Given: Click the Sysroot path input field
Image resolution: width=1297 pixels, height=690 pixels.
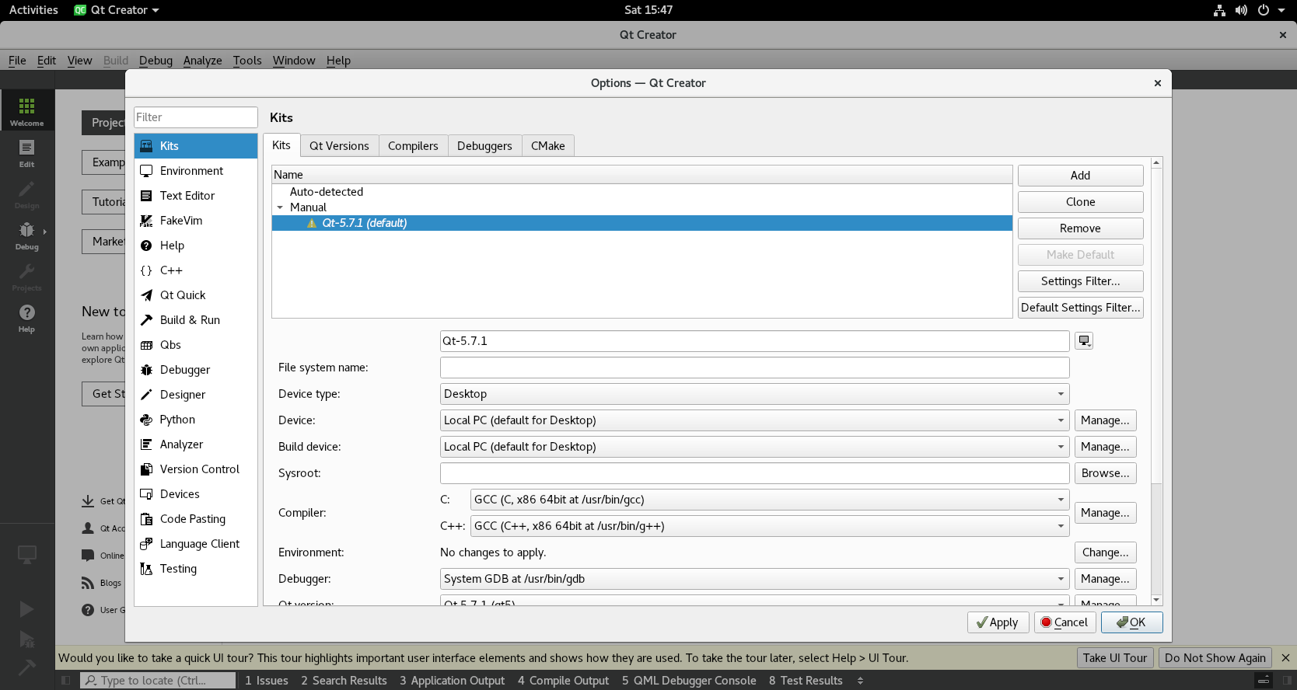Looking at the screenshot, I should pos(754,473).
